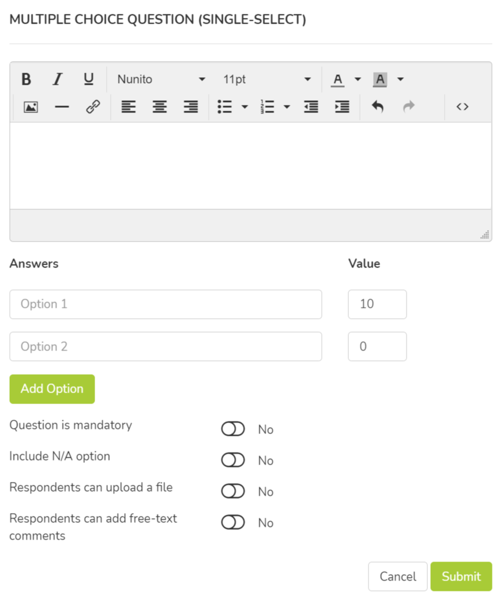The height and width of the screenshot is (603, 500).
Task: Toggle Respondents can upload a file
Action: tap(233, 492)
